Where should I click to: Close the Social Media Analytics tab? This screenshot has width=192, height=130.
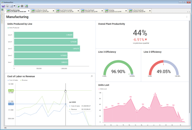[x=78, y=11]
